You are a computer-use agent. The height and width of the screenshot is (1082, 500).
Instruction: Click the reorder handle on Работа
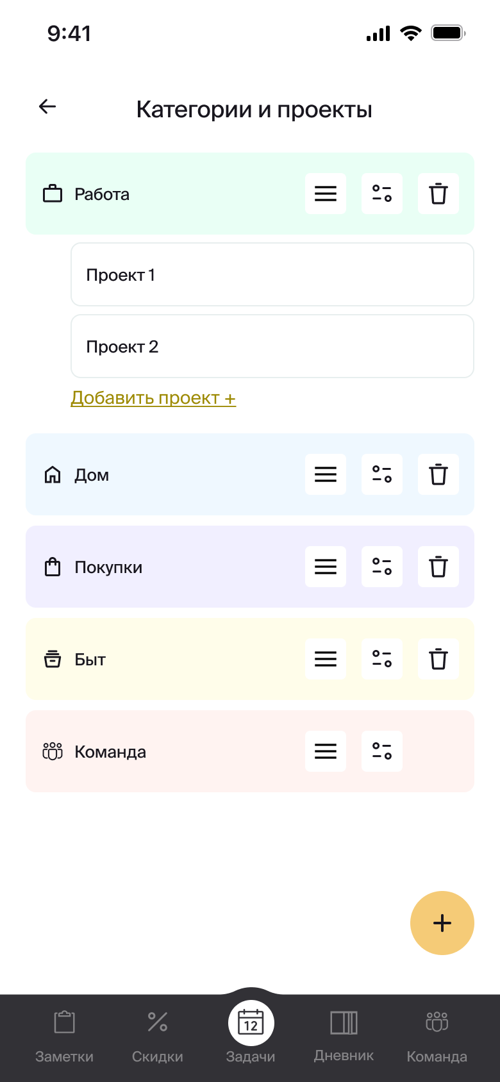[x=326, y=194]
